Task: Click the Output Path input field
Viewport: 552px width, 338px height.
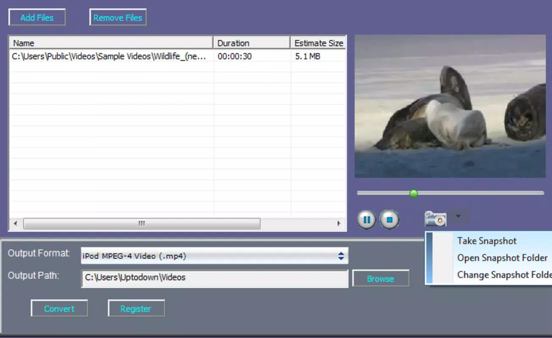Action: click(x=214, y=278)
